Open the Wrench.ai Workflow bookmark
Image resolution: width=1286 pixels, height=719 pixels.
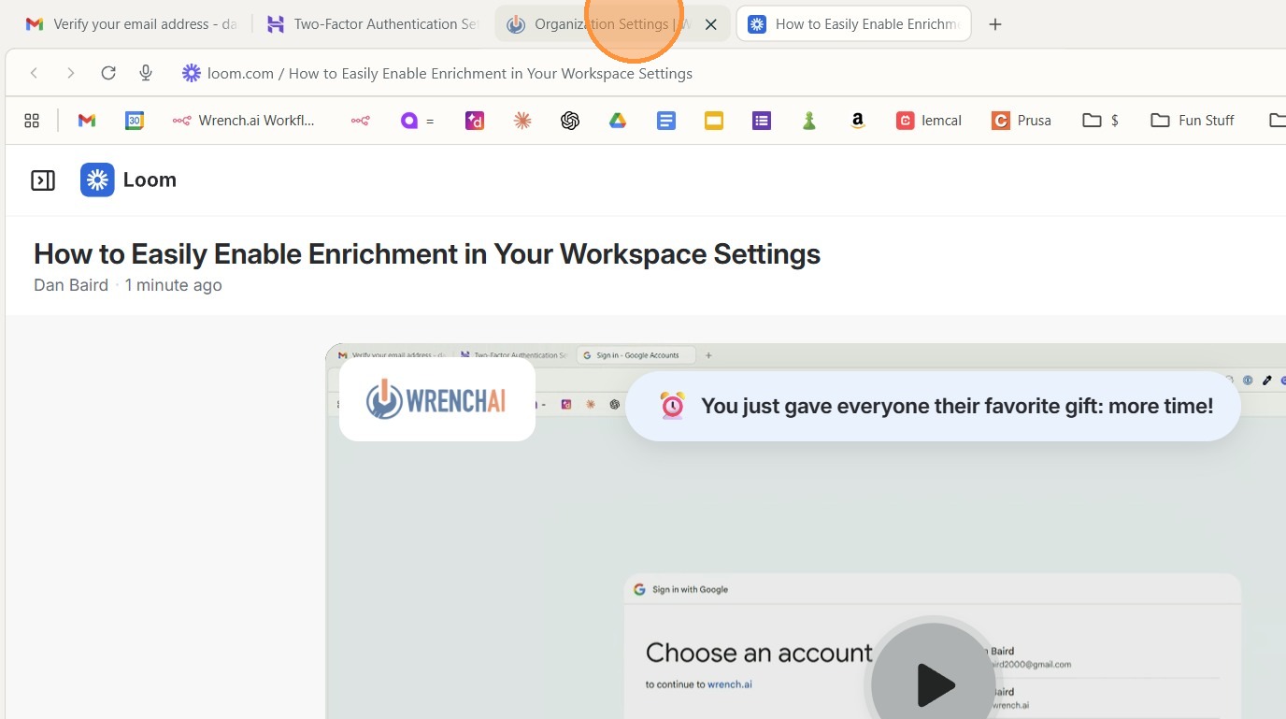(x=244, y=121)
